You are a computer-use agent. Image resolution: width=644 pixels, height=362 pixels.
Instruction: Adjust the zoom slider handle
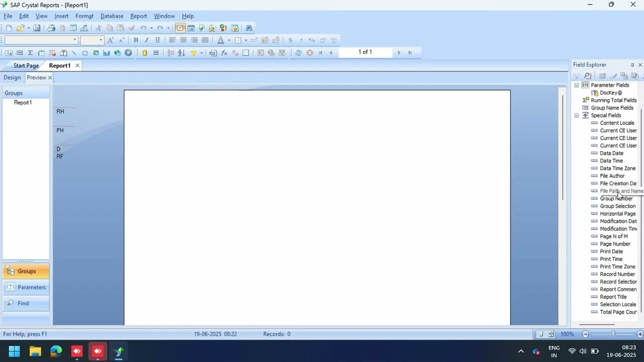[613, 334]
